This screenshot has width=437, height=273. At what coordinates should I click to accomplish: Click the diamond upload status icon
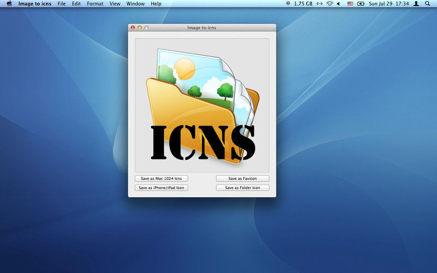330,4
